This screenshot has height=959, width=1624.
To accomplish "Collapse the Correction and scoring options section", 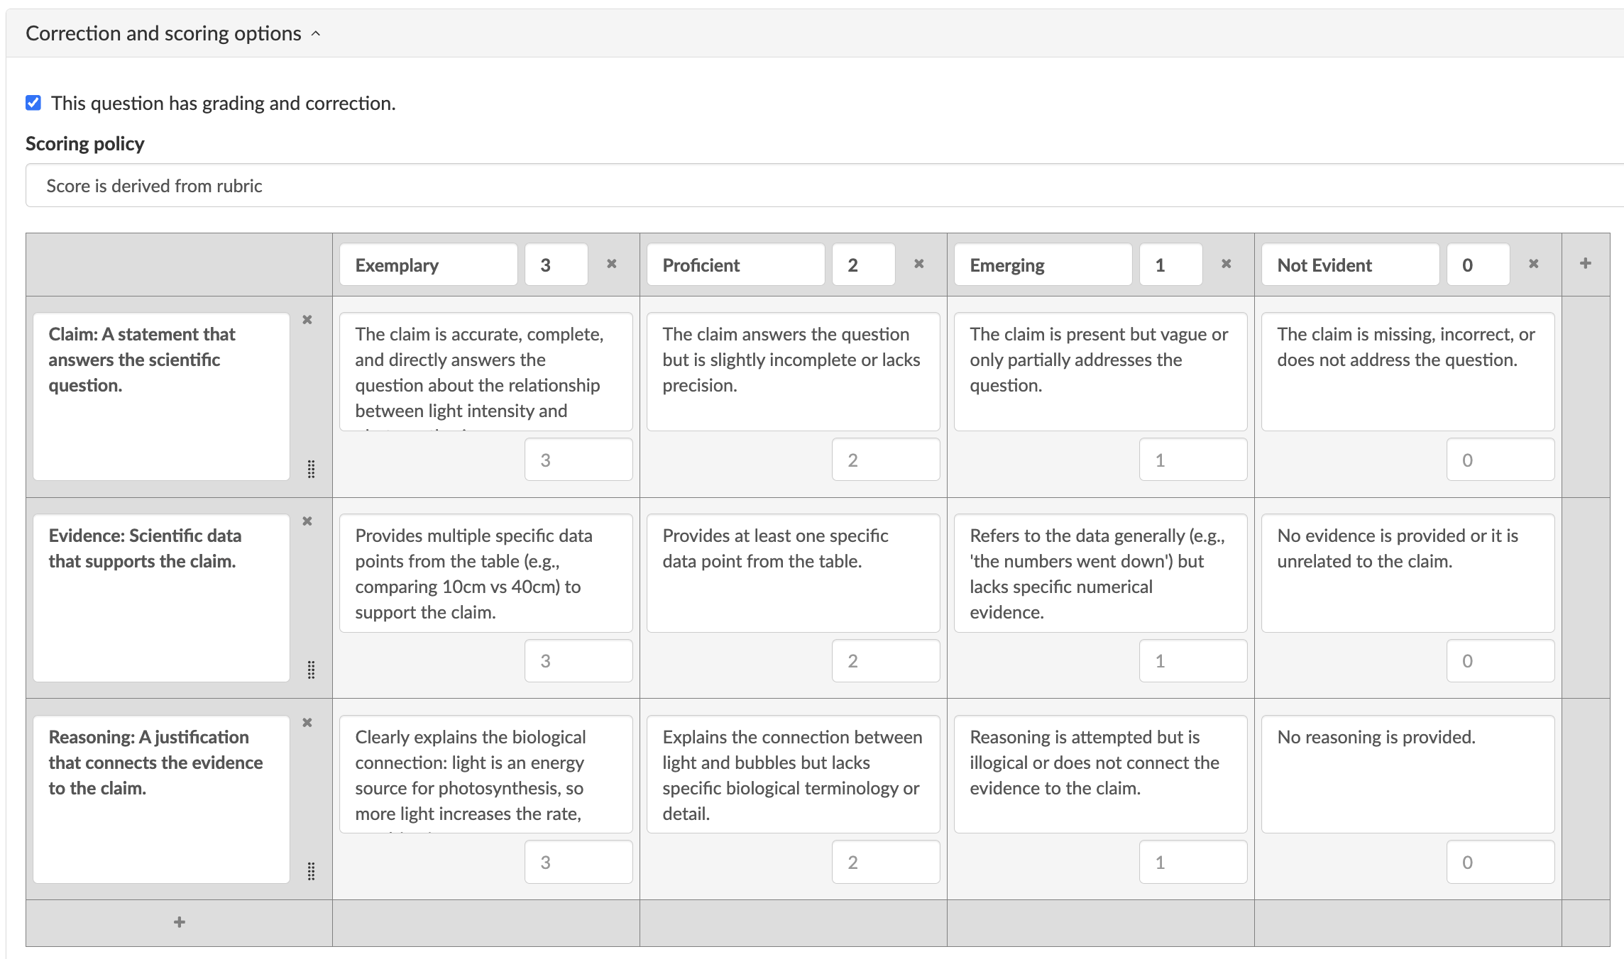I will [174, 33].
